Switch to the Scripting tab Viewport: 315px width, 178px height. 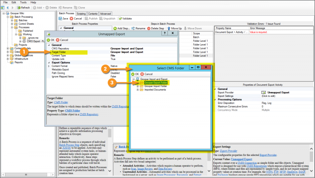(x=81, y=13)
